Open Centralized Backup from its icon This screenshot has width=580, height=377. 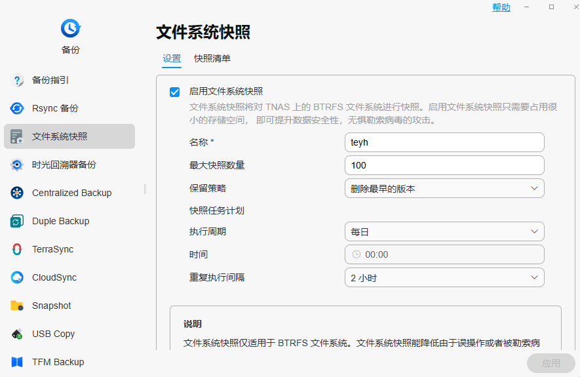pyautogui.click(x=17, y=193)
